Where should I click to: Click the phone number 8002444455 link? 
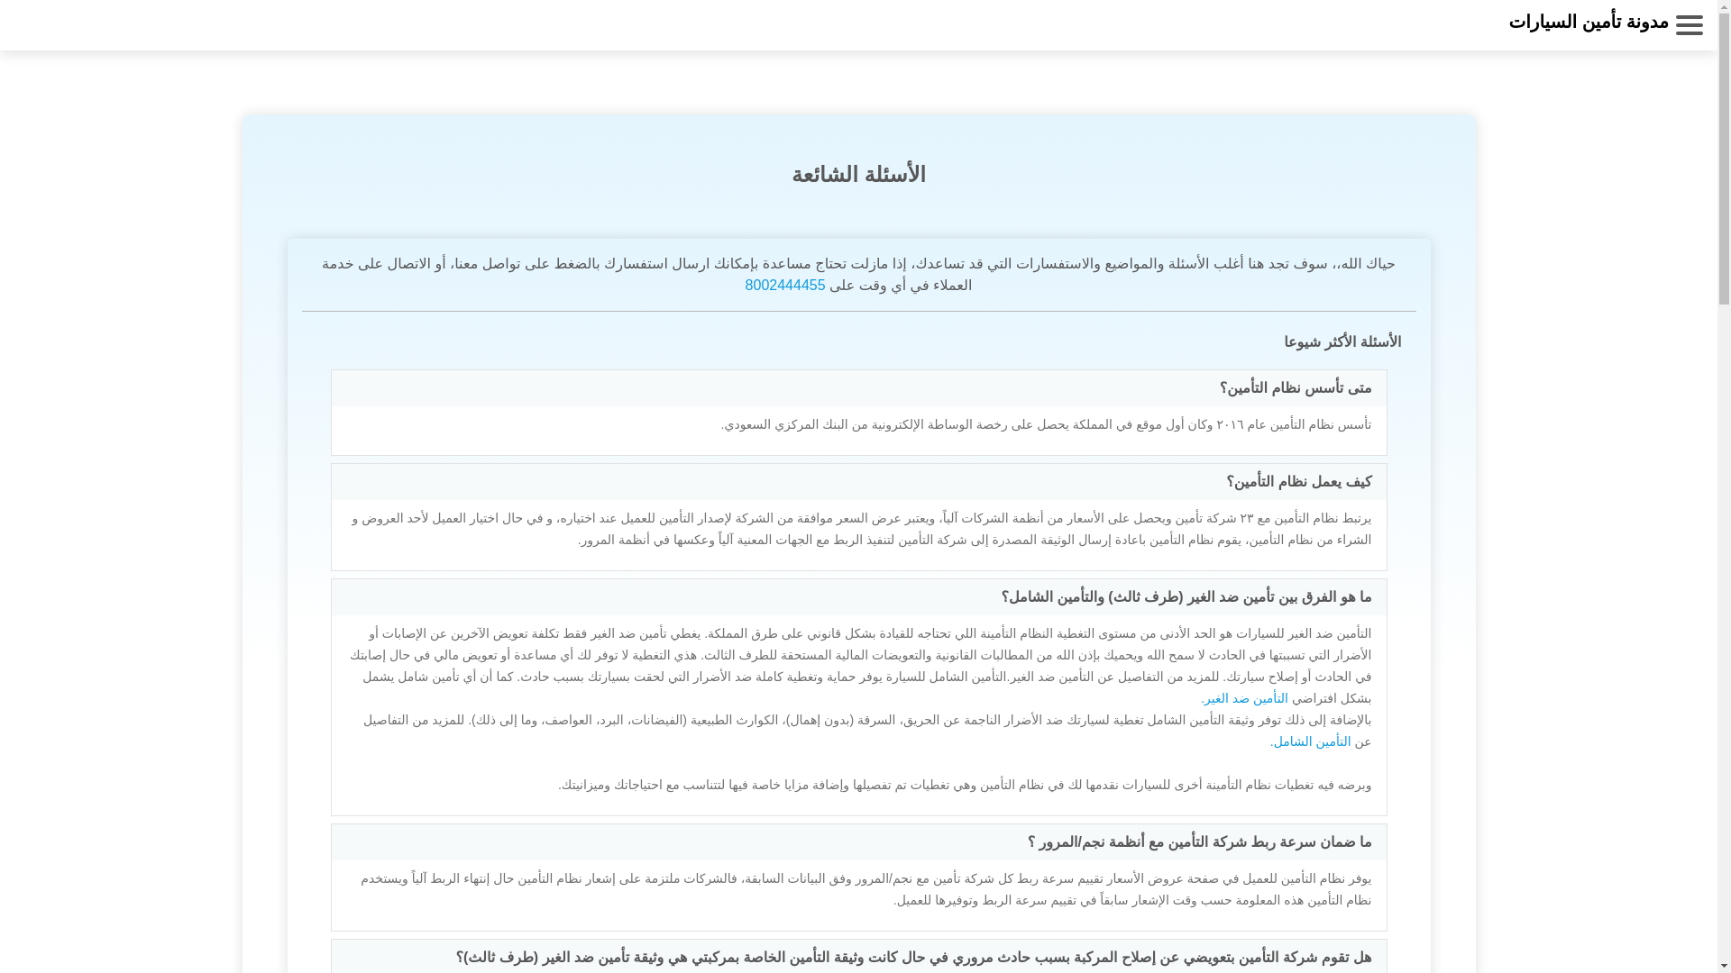tap(784, 286)
